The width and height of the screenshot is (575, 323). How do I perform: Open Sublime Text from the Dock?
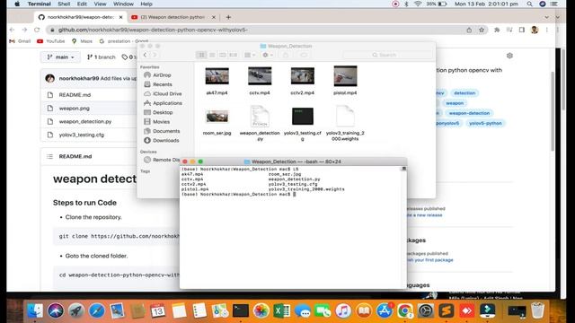tap(446, 311)
